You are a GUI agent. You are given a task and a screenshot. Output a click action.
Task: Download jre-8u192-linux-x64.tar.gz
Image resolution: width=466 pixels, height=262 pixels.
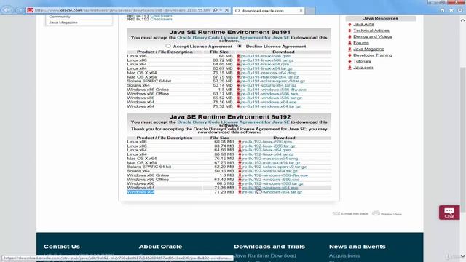[x=267, y=154]
